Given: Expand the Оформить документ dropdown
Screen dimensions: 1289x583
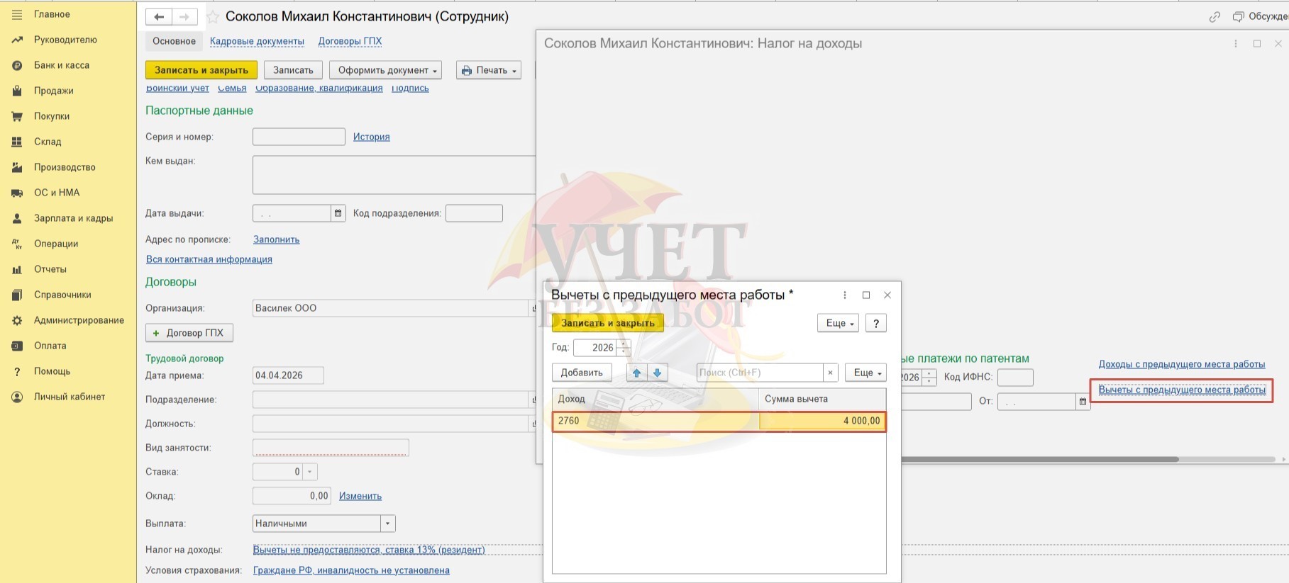Looking at the screenshot, I should tap(385, 70).
